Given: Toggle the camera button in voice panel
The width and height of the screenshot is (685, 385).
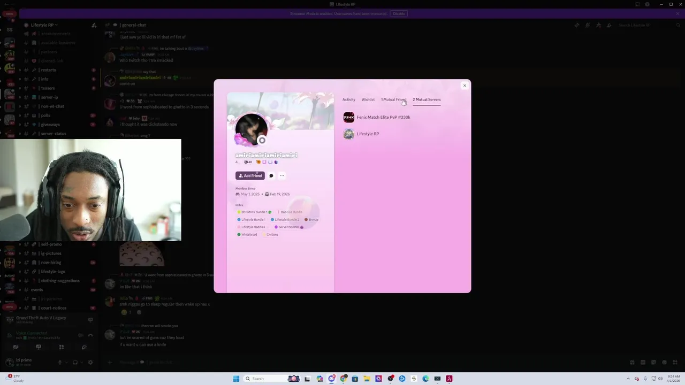Looking at the screenshot, I should pos(16,347).
